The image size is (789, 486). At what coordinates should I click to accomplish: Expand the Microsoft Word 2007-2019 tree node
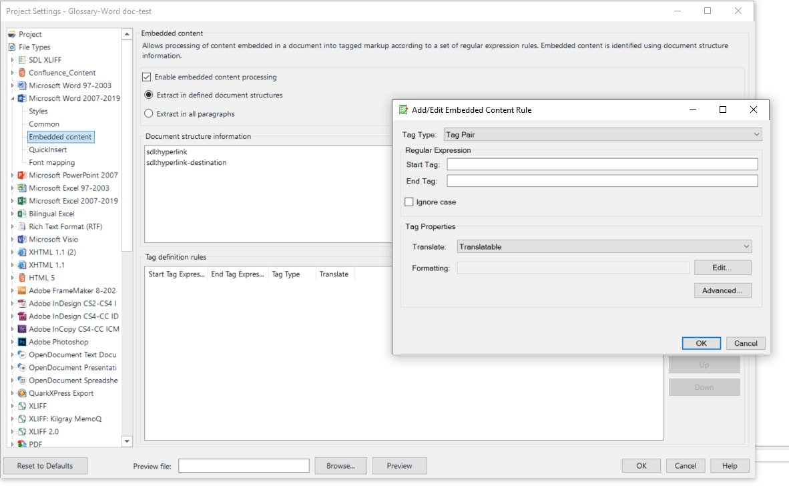[11, 98]
